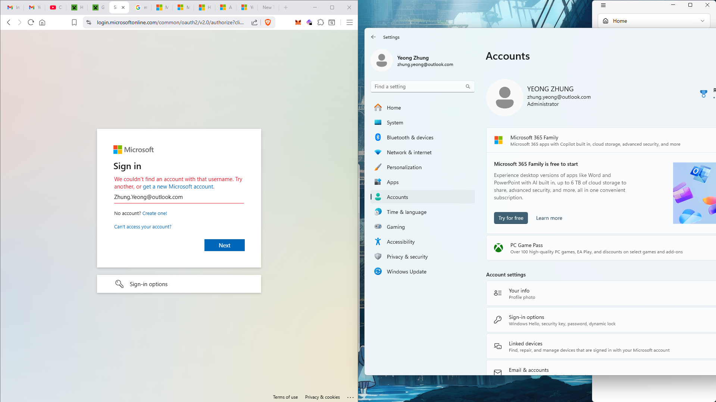Click the Windows Update sync icon
The image size is (716, 402).
378,271
